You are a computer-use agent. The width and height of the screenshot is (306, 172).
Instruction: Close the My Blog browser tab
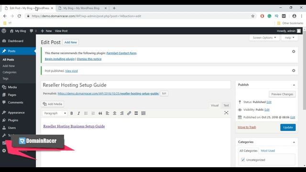point(106,8)
